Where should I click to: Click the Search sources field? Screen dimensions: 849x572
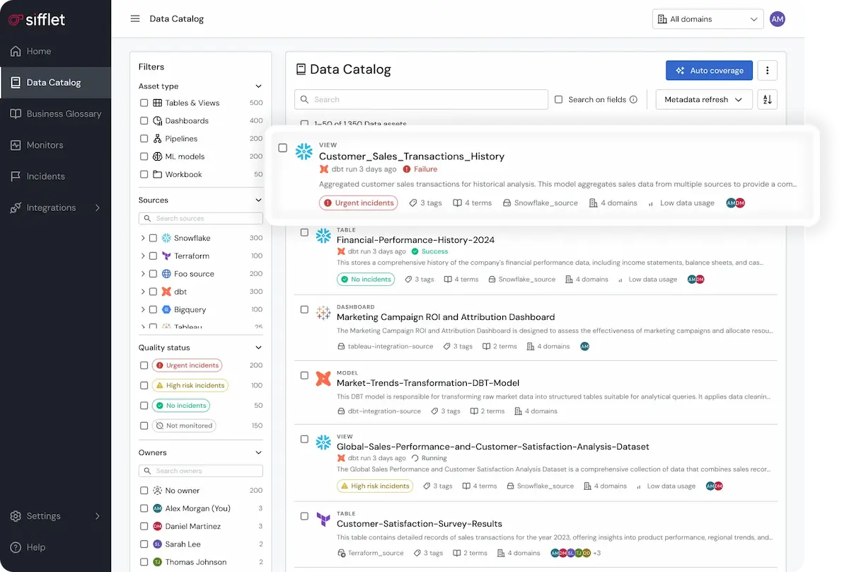click(x=200, y=219)
